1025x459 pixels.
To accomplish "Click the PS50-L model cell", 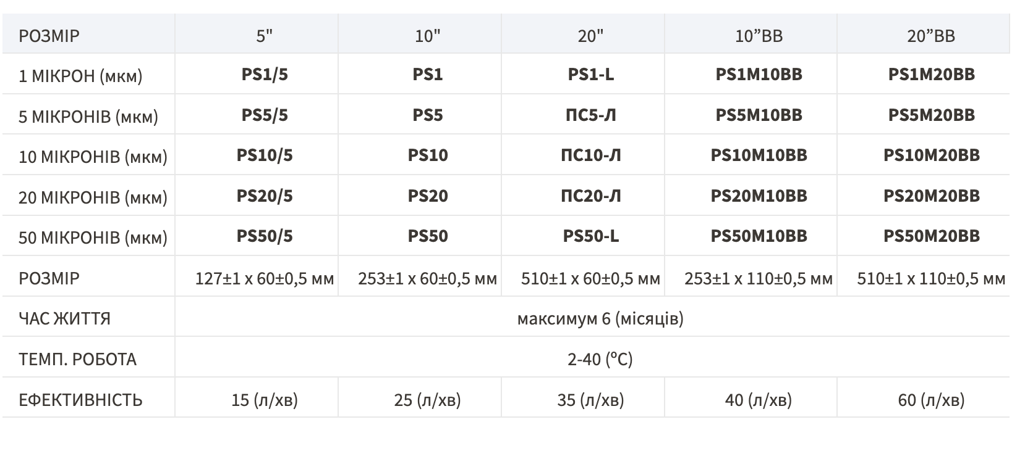I will tap(590, 236).
